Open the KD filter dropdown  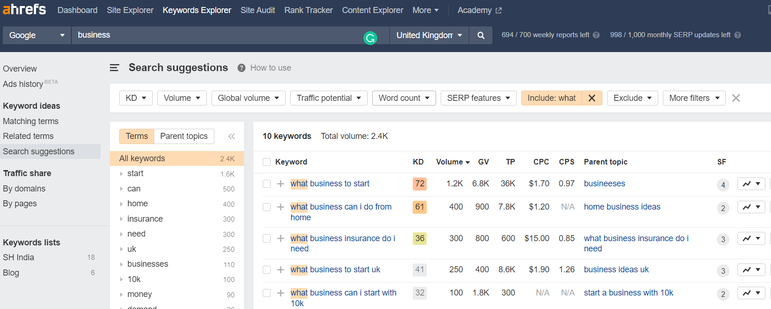pos(136,98)
